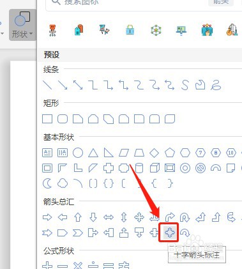Screen dimensions: 242x269
Task: Select the left block arrow
Action: (63, 217)
